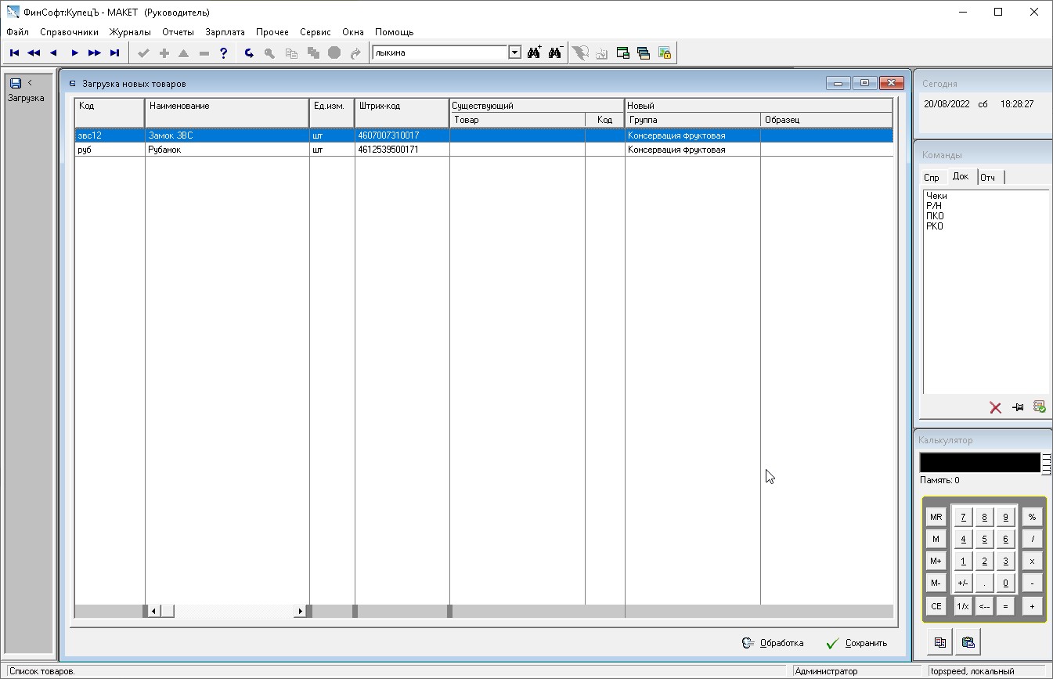The width and height of the screenshot is (1053, 679).
Task: Click binoculars with plus search icon
Action: pos(535,53)
